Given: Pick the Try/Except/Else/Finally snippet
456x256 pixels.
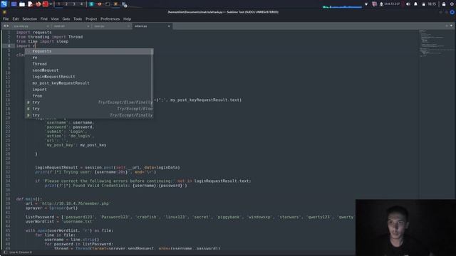Looking at the screenshot, I should point(89,102).
